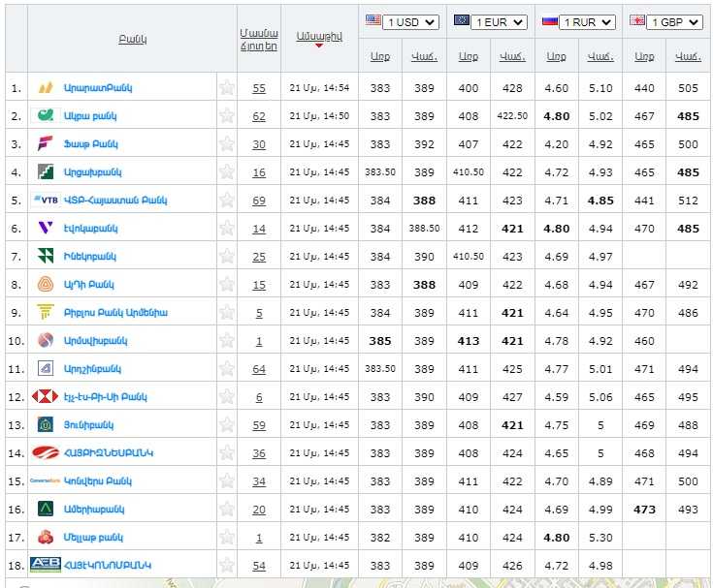Image resolution: width=713 pixels, height=588 pixels.
Task: Sort by USD buy rate column header
Action: click(380, 57)
